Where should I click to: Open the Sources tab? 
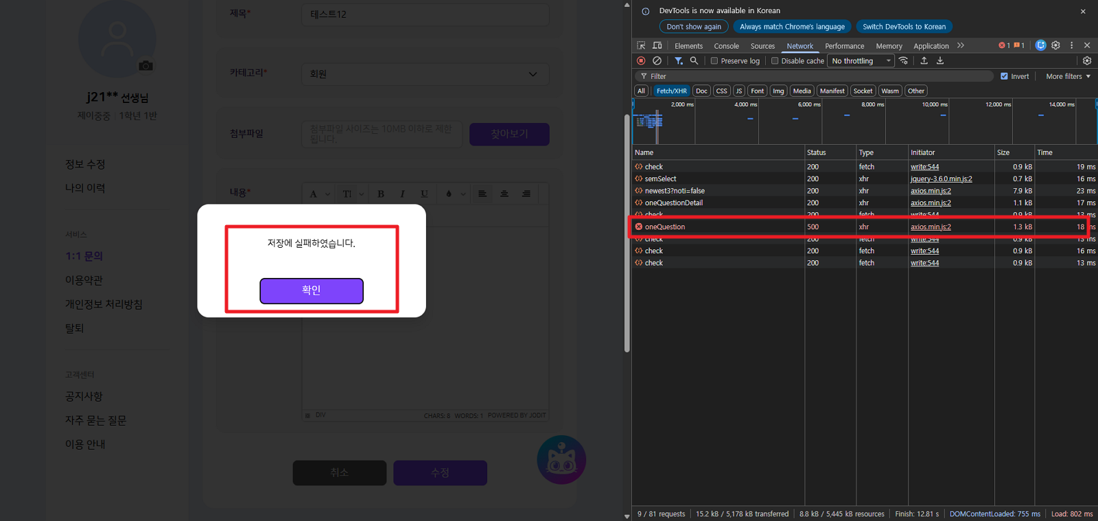(x=762, y=46)
